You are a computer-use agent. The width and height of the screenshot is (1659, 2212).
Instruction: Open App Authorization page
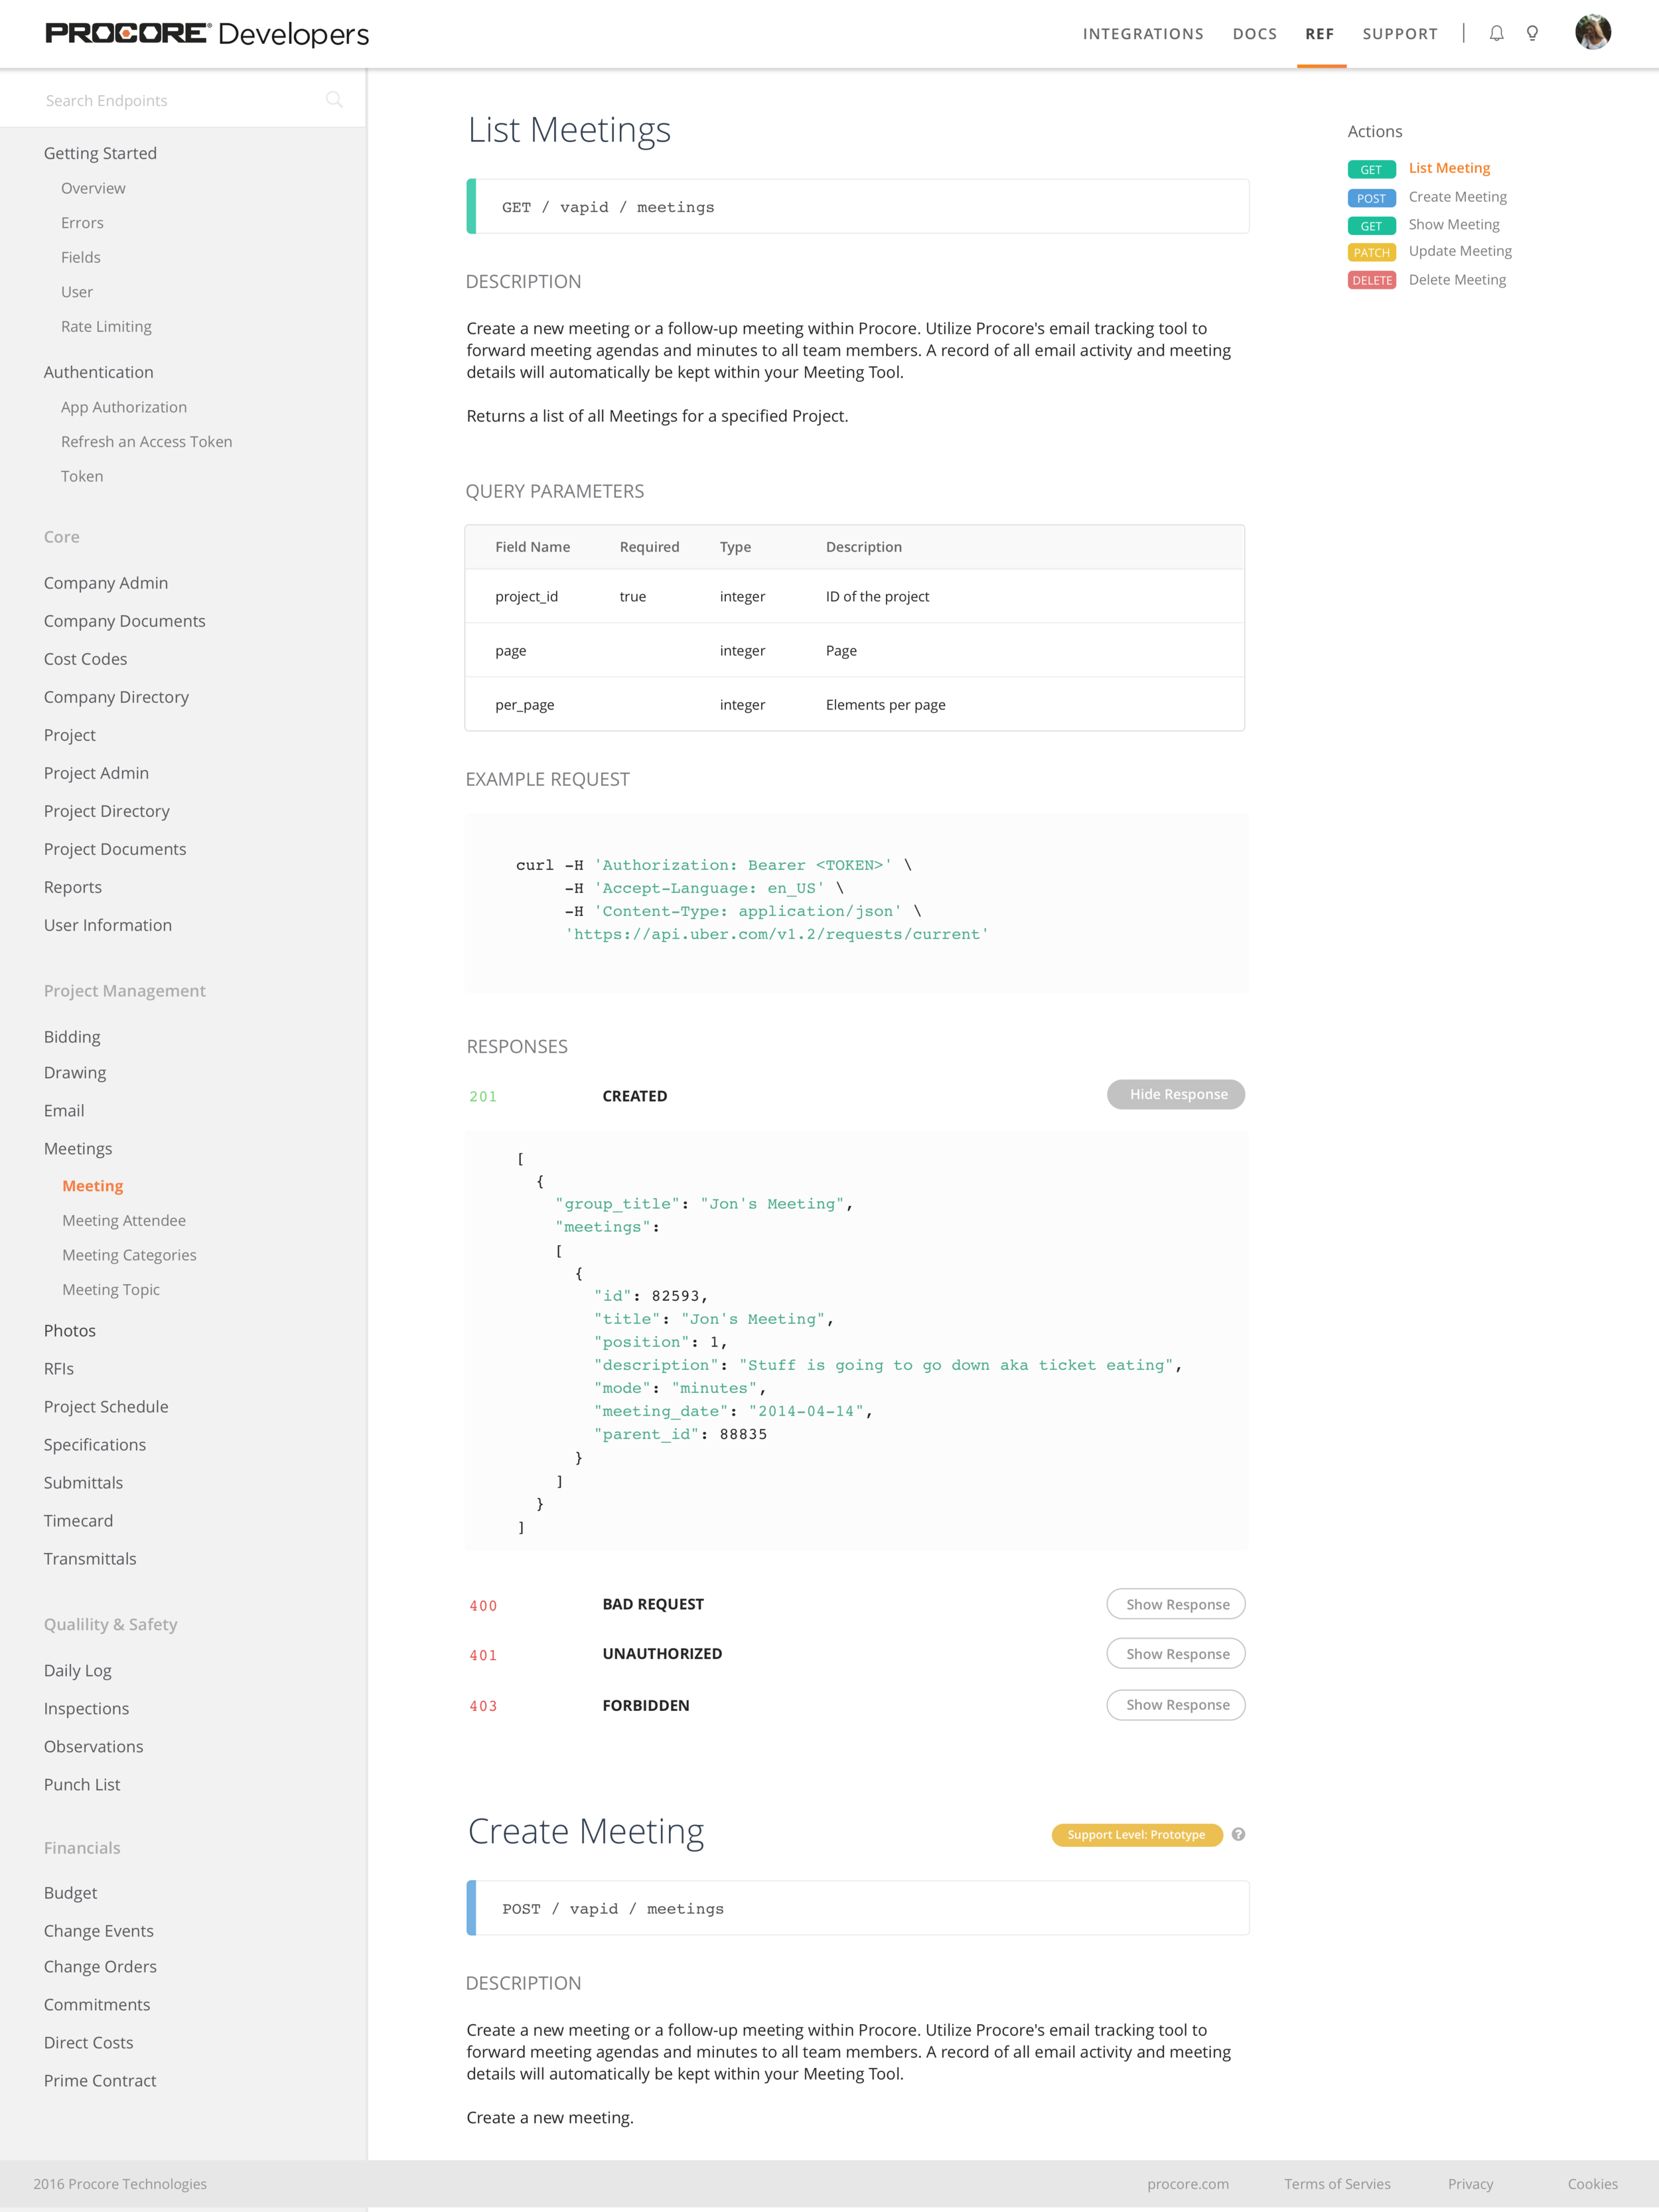(124, 407)
